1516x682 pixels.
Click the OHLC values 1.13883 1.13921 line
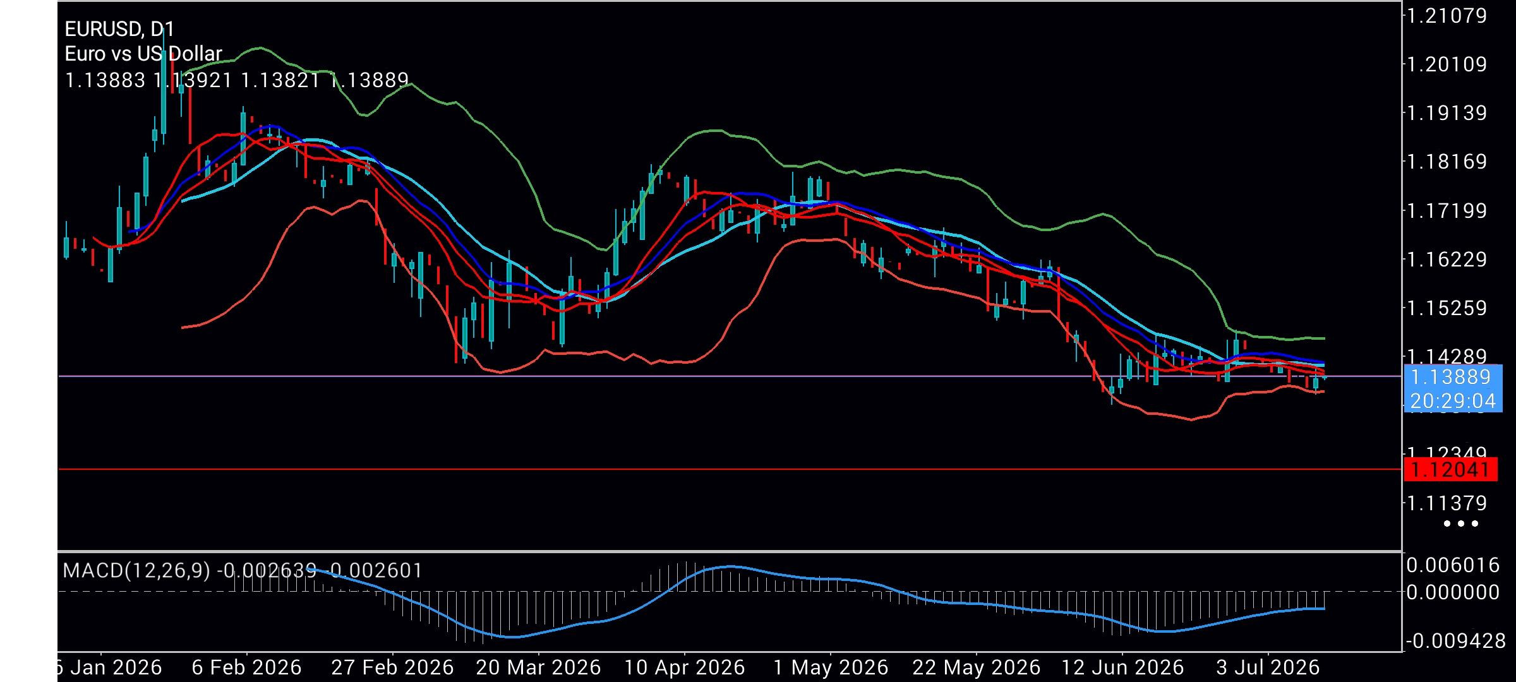[x=237, y=80]
